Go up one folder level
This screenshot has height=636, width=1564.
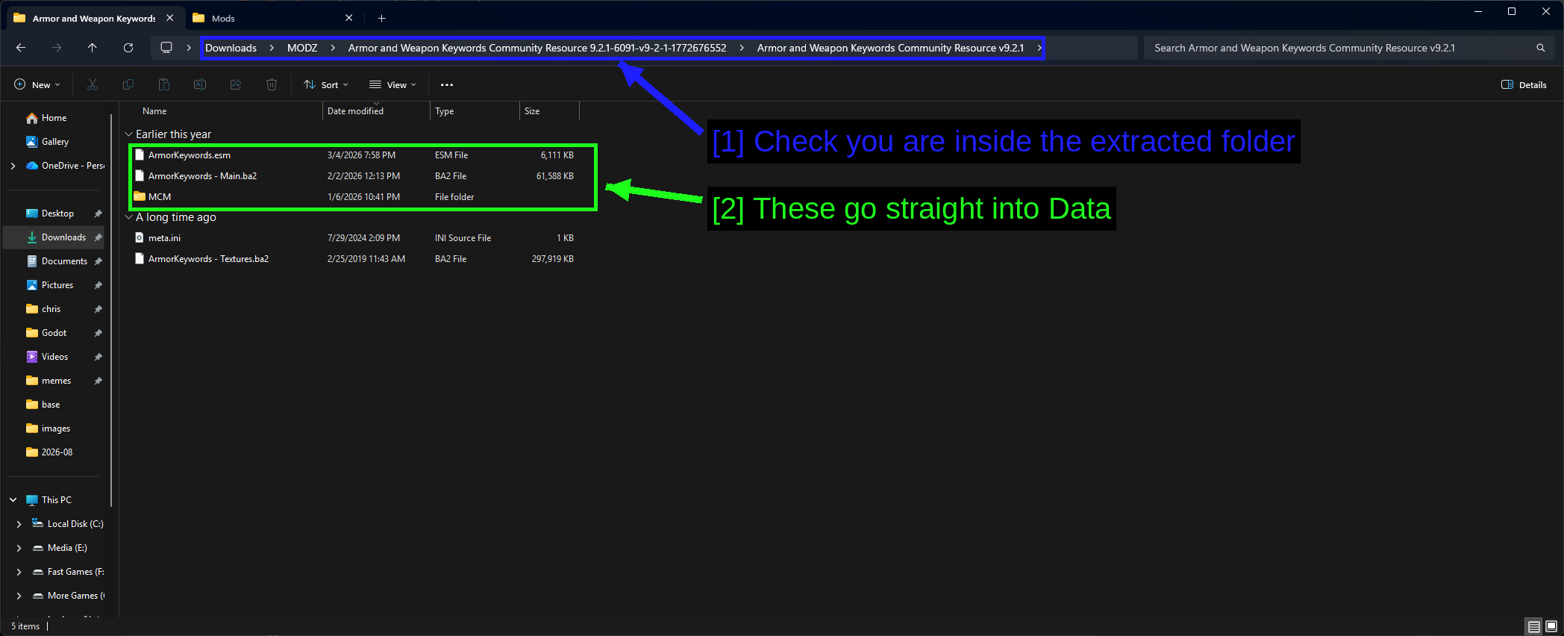(93, 48)
